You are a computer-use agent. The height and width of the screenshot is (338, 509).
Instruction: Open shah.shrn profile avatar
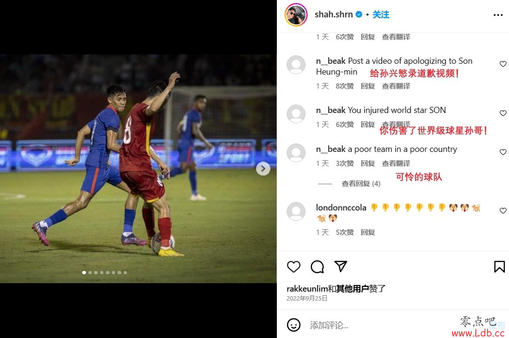[x=296, y=15]
